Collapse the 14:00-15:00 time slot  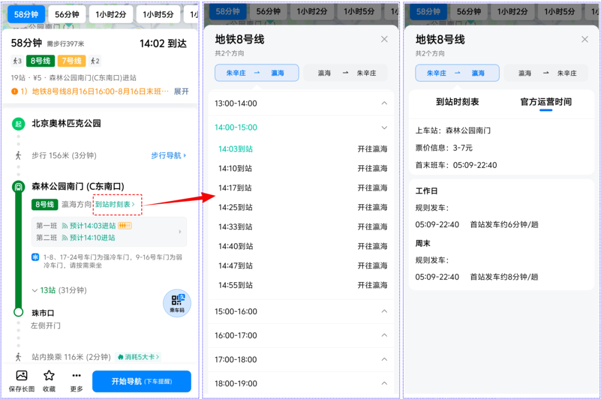(x=385, y=127)
